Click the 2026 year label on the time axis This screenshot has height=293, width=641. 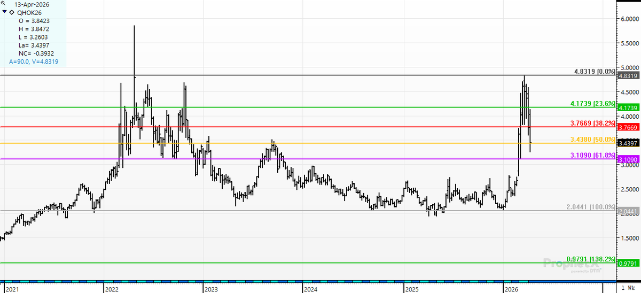point(512,289)
